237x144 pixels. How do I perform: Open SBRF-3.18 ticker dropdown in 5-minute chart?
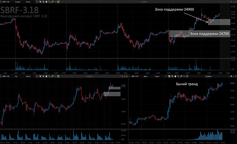(7, 2)
